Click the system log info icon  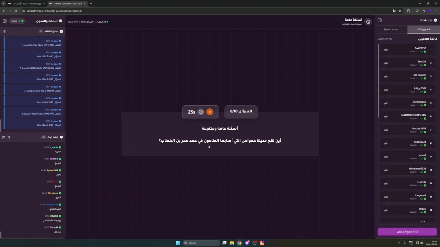[x=61, y=31]
